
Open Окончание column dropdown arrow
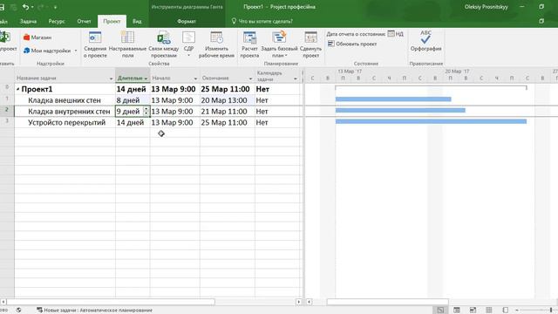[x=250, y=78]
